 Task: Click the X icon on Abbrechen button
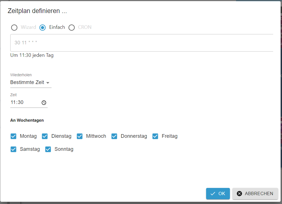point(240,194)
